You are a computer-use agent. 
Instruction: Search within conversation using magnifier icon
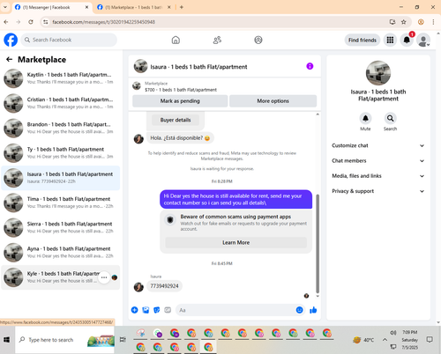click(390, 118)
